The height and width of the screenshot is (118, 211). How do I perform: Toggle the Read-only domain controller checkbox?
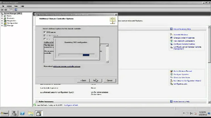pos(45,39)
